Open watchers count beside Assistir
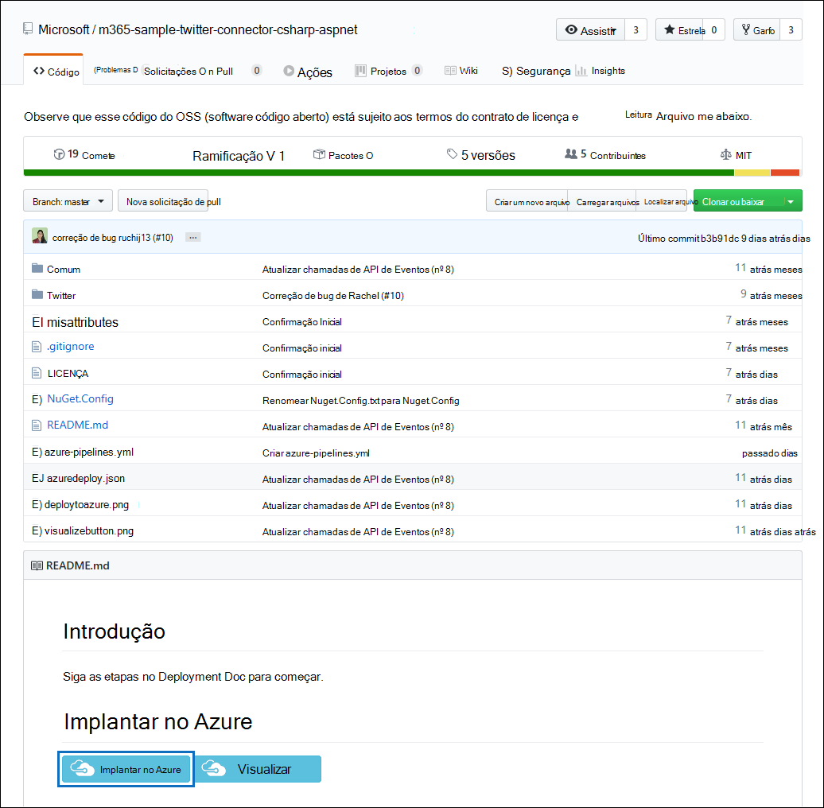Screen dimensions: 824x808 coord(635,30)
